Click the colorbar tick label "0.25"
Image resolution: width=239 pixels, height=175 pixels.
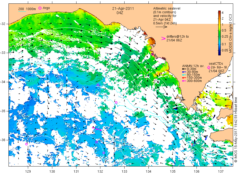225,37
